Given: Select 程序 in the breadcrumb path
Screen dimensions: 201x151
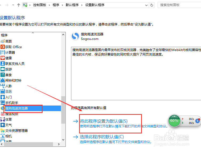Looking at the screenshot, I should click(56, 5).
